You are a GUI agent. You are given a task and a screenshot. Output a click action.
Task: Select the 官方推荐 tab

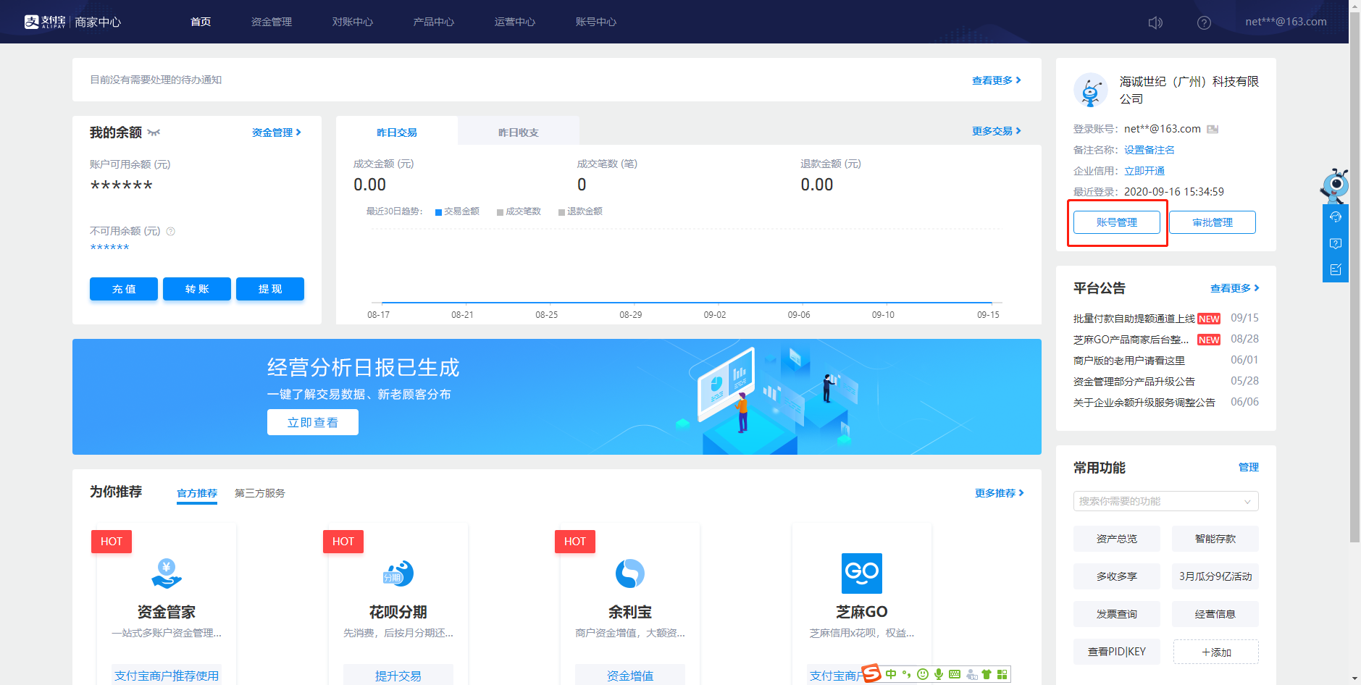tap(197, 493)
